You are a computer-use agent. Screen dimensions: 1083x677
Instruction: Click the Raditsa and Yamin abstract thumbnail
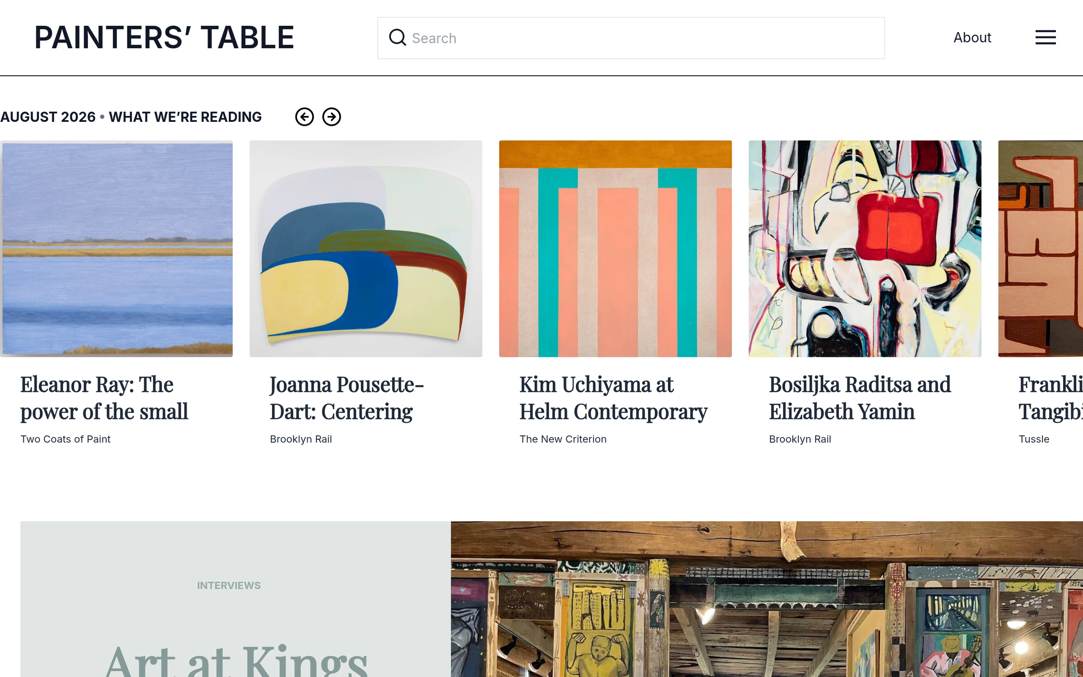coord(865,249)
